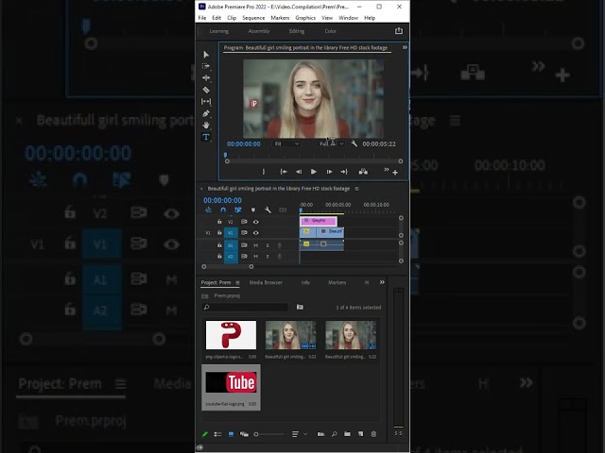Add a timeline marker
The width and height of the screenshot is (605, 453).
pyautogui.click(x=253, y=210)
